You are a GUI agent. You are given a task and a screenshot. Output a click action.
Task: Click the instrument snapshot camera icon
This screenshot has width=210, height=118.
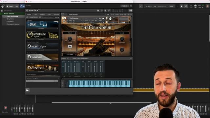tap(100, 18)
